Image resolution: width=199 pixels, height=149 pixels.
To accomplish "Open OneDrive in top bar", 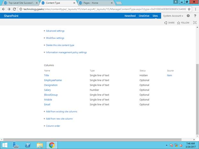I will (x=144, y=16).
